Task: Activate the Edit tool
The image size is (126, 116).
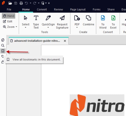Action: click(8, 21)
